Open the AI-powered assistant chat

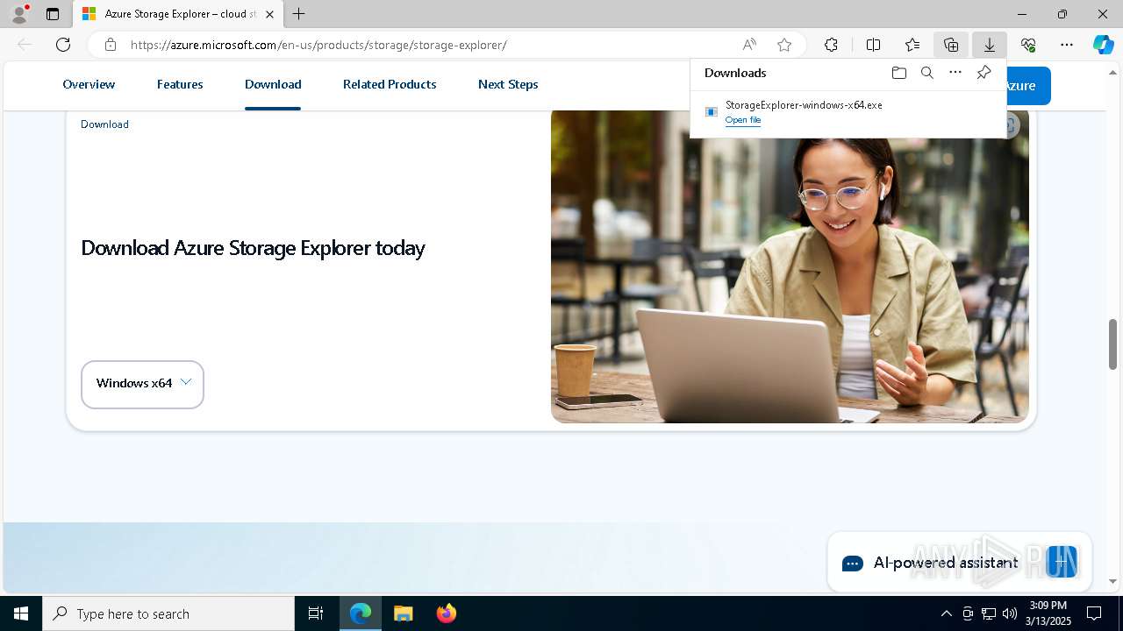point(959,563)
